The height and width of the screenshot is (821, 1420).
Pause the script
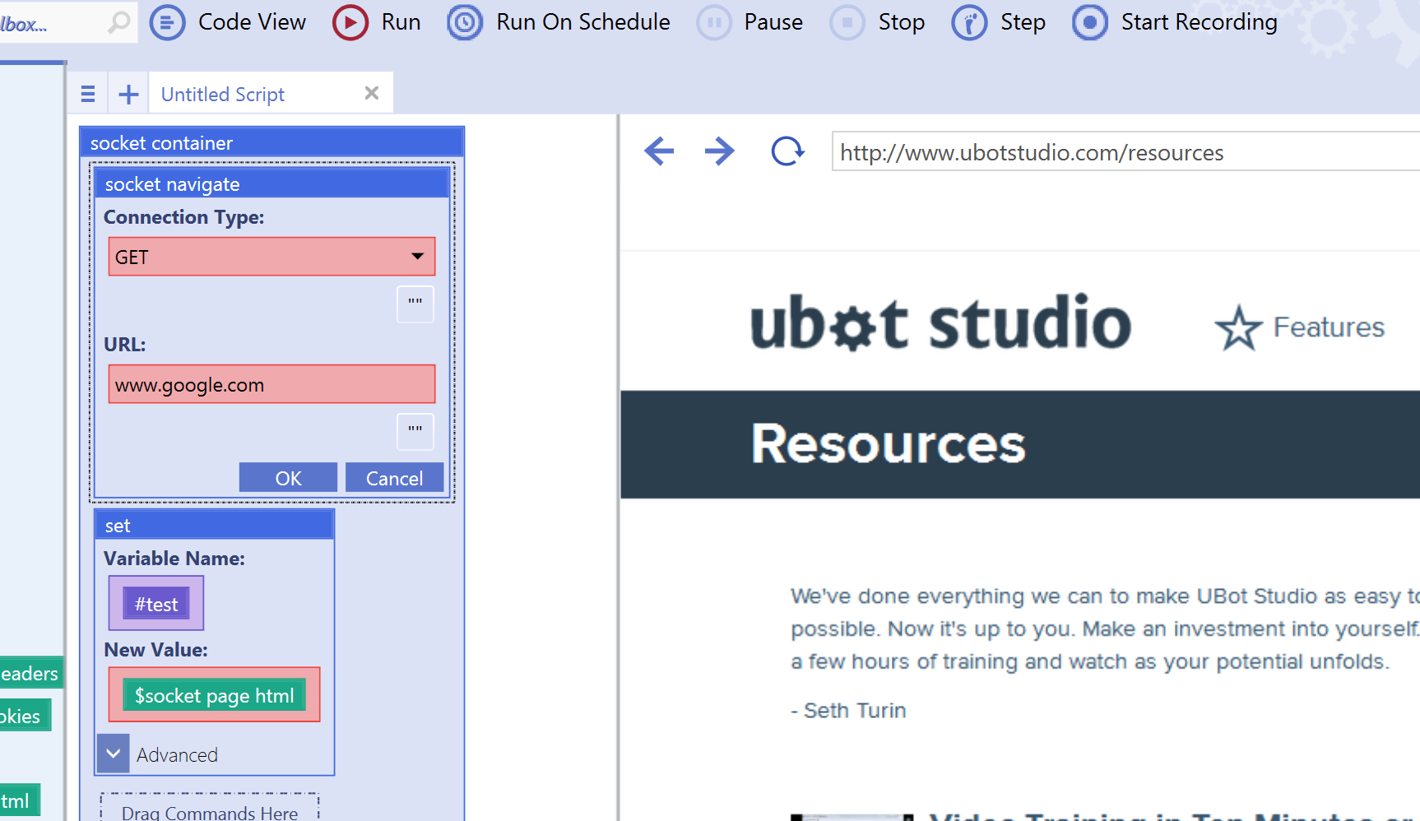click(749, 22)
